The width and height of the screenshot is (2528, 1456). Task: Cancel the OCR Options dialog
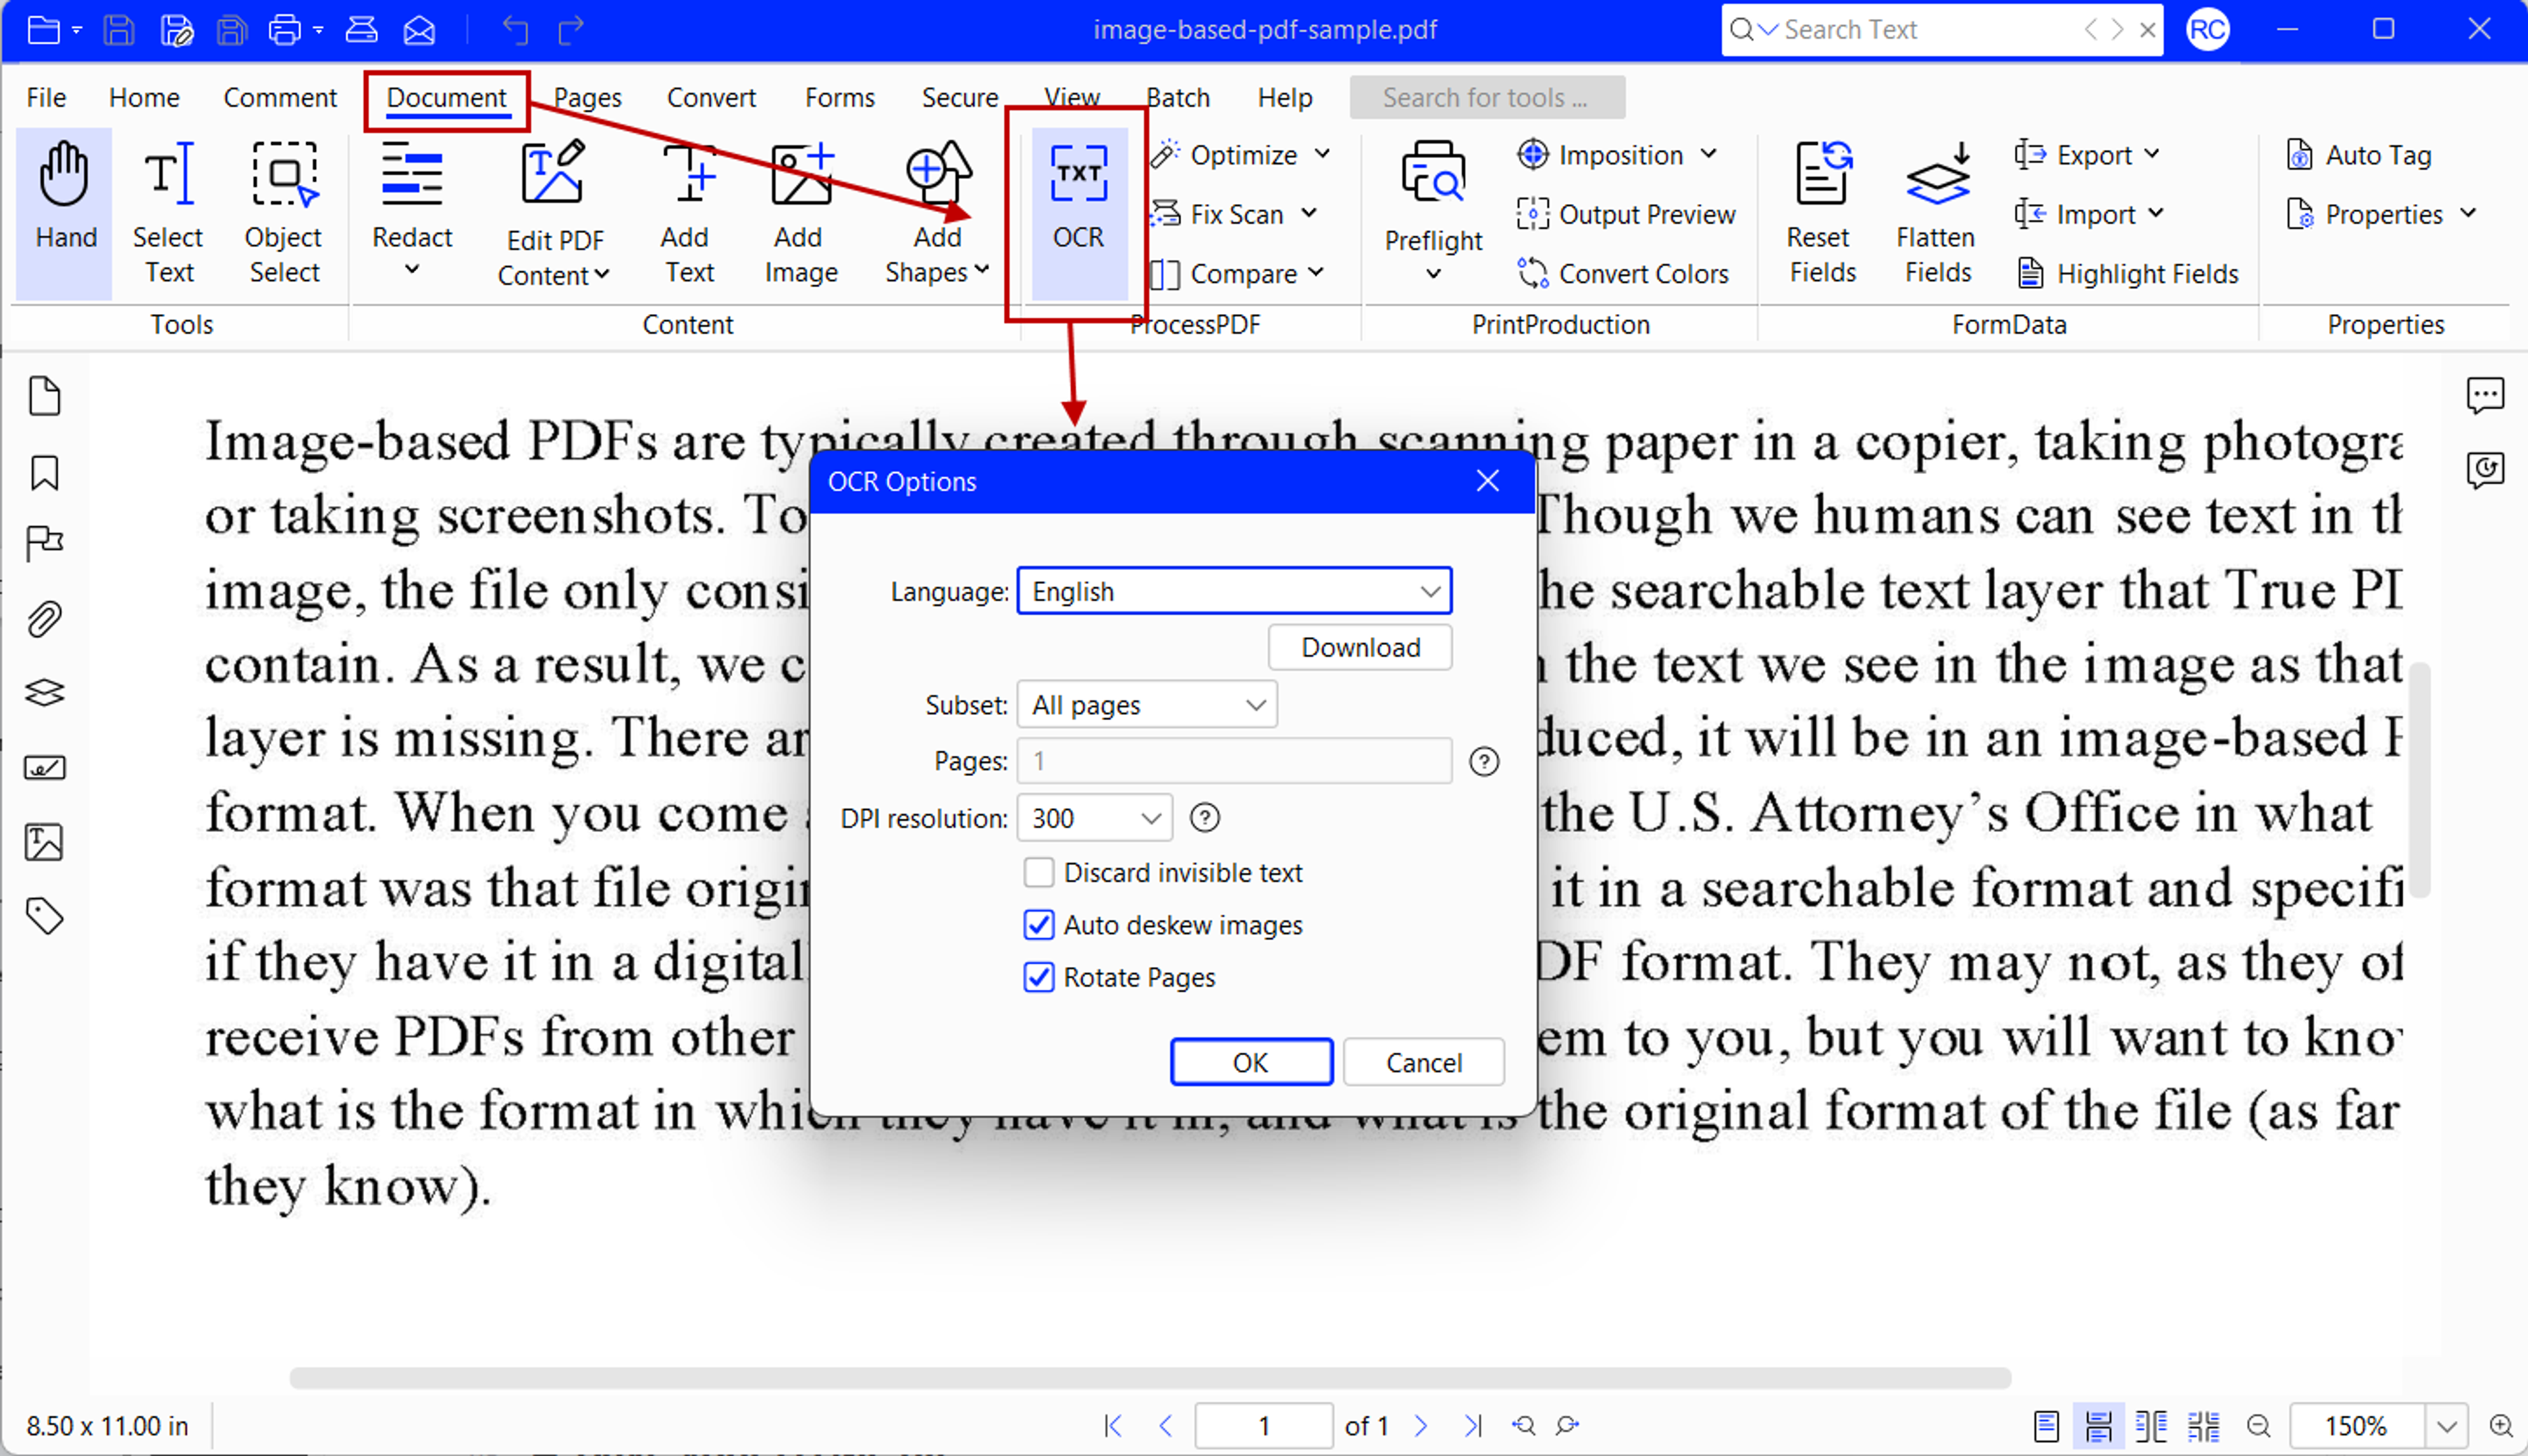[x=1423, y=1062]
